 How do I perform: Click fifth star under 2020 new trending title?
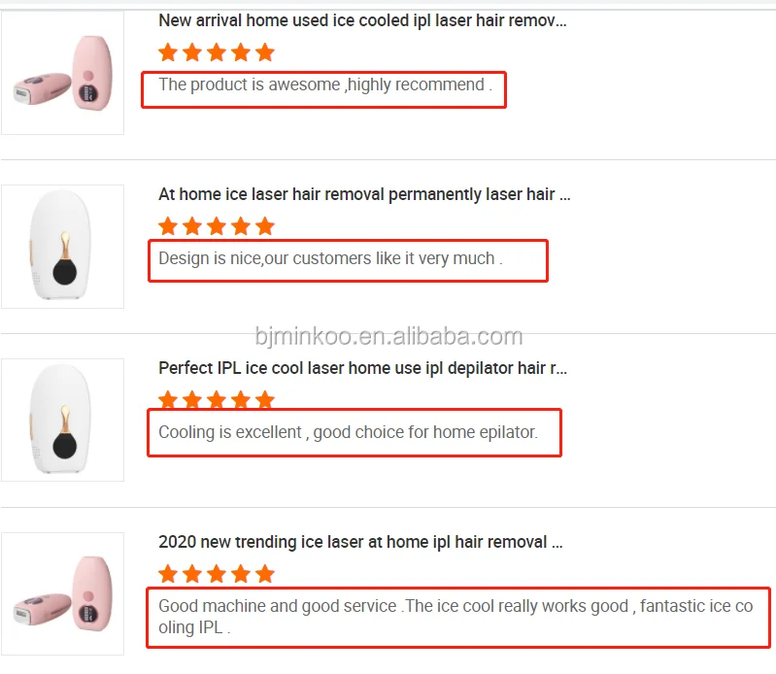(264, 573)
